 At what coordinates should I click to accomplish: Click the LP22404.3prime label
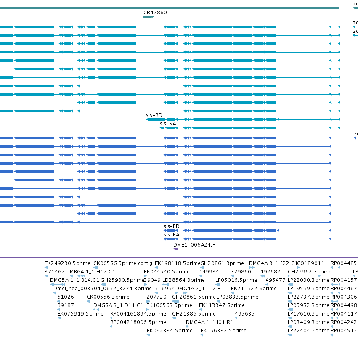point(308,331)
